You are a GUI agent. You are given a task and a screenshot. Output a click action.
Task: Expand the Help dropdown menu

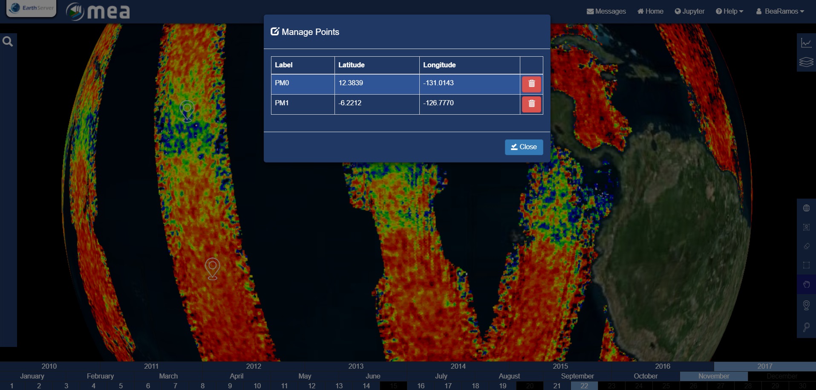coord(729,12)
